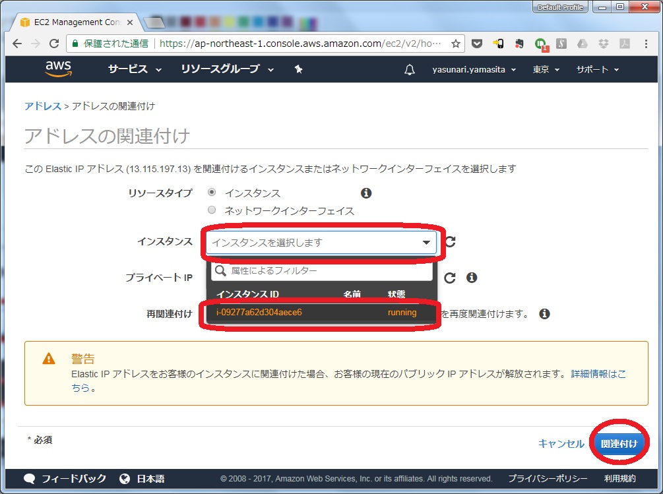Click the AWS logo home icon
The width and height of the screenshot is (663, 494).
coord(58,69)
